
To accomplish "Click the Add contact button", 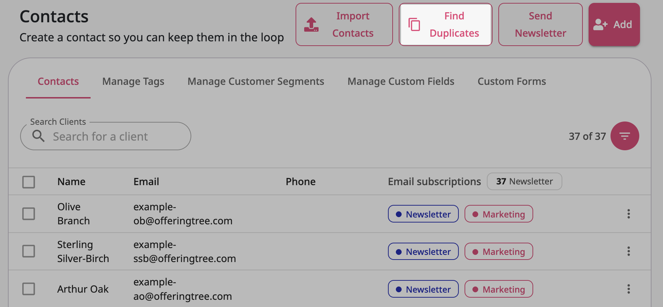I will click(614, 24).
